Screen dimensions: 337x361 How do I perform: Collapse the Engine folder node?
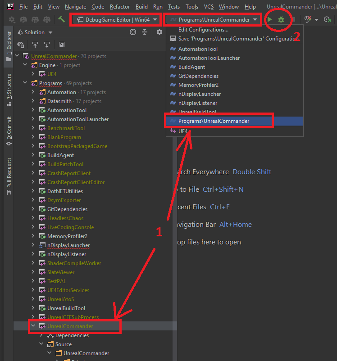point(25,65)
